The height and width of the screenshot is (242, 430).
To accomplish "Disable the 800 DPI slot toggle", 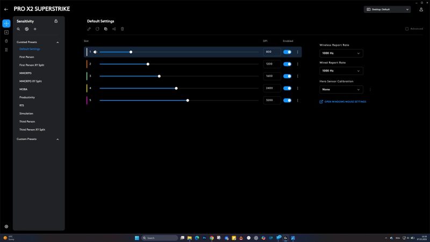I will point(287,52).
